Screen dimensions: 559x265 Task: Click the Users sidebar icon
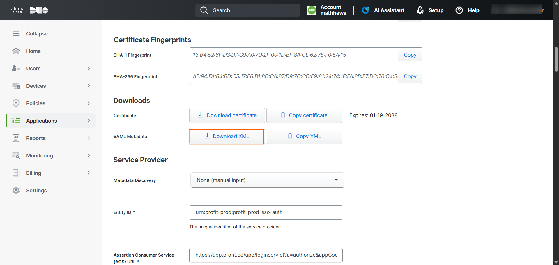(x=16, y=68)
